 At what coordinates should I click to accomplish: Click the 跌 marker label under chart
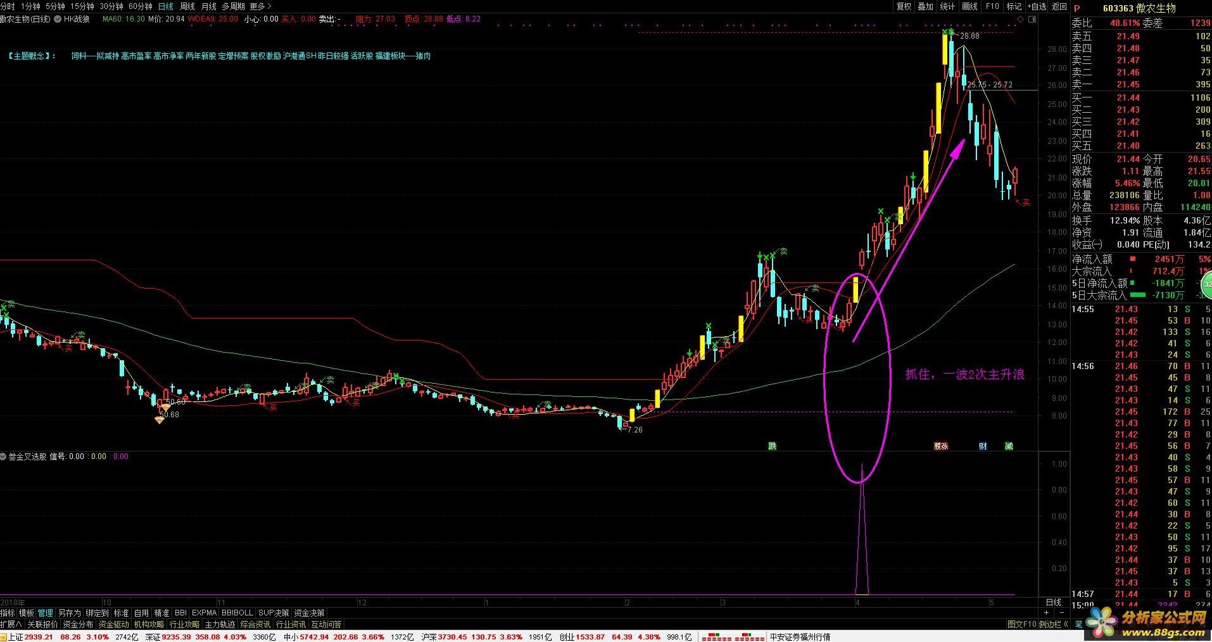tap(772, 446)
